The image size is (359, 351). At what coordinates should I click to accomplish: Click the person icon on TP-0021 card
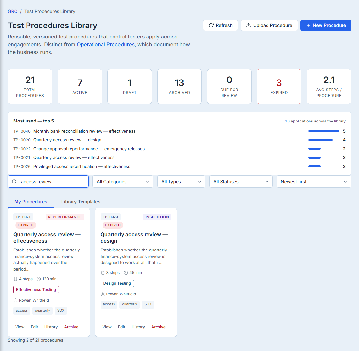(16, 300)
